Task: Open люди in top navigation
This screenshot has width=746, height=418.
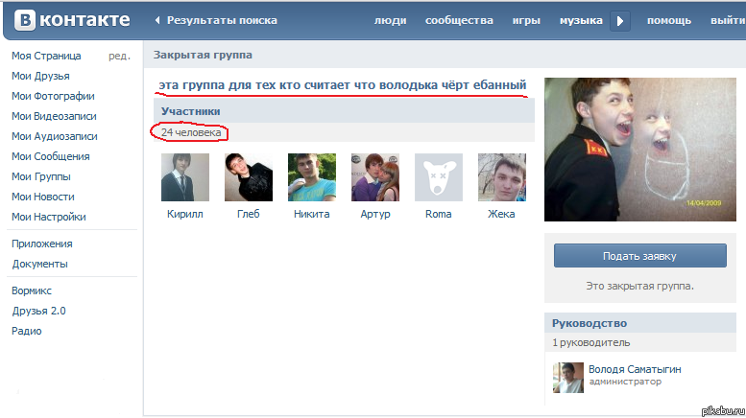Action: (389, 20)
